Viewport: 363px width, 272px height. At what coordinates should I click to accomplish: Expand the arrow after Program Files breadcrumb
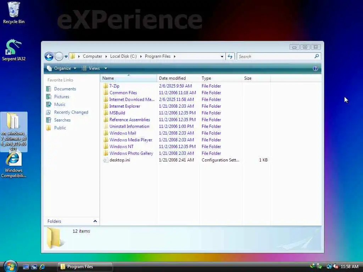pyautogui.click(x=174, y=56)
